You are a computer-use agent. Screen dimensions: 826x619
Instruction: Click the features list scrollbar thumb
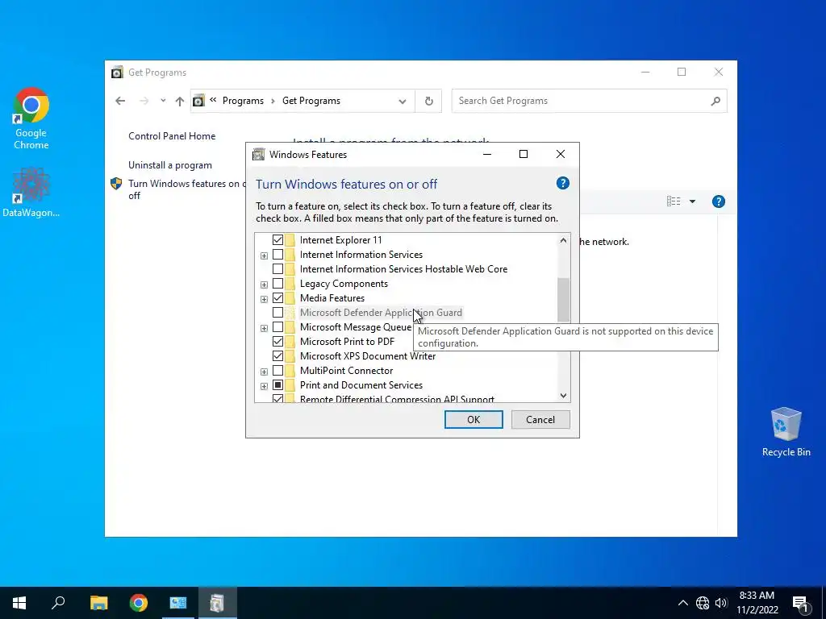[563, 300]
